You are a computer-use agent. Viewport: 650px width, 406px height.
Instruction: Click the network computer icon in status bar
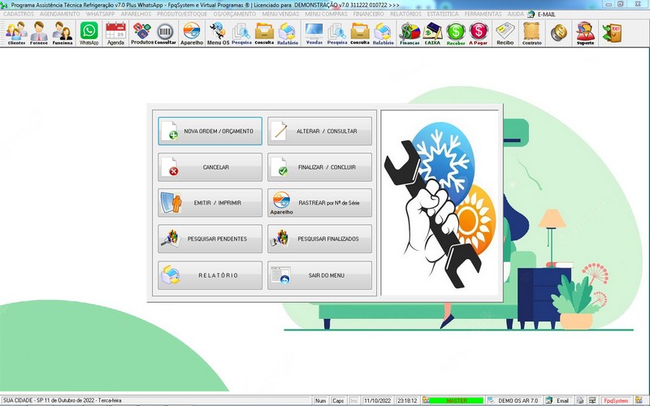pyautogui.click(x=592, y=400)
